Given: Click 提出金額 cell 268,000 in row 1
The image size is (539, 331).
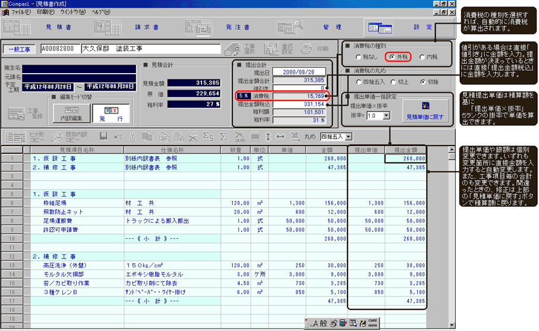Looking at the screenshot, I should [x=405, y=159].
